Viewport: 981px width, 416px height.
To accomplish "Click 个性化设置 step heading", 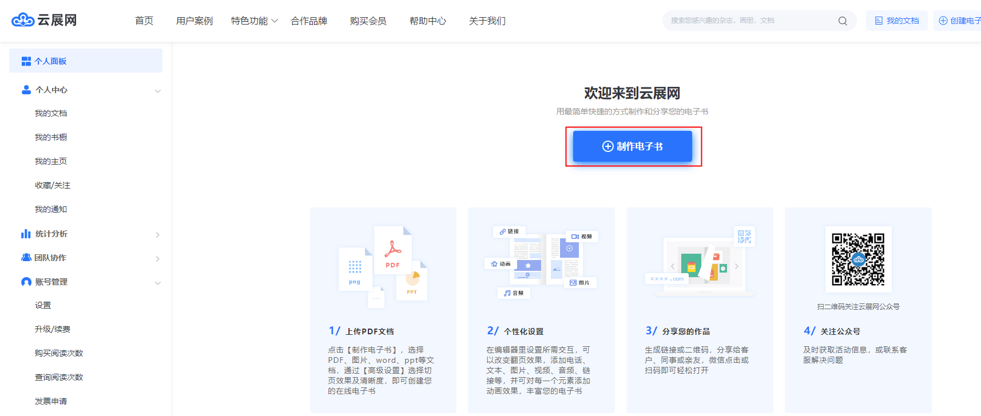I will coord(524,331).
